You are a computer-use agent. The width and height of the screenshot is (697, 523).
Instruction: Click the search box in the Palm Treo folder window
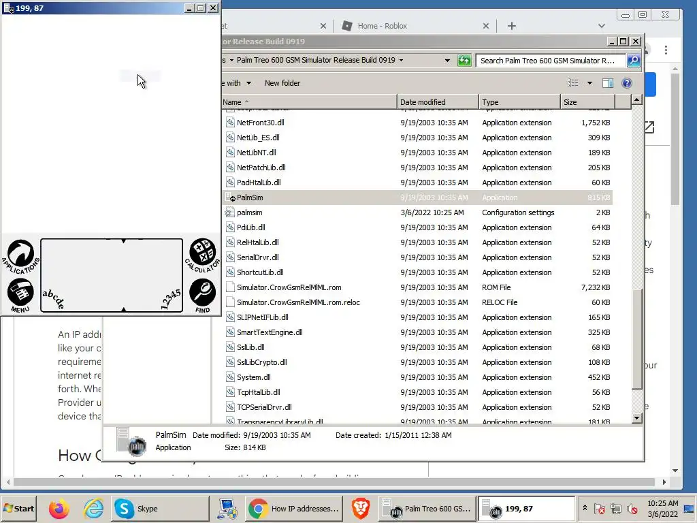551,61
